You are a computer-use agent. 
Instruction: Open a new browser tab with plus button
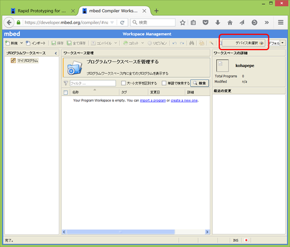click(156, 11)
